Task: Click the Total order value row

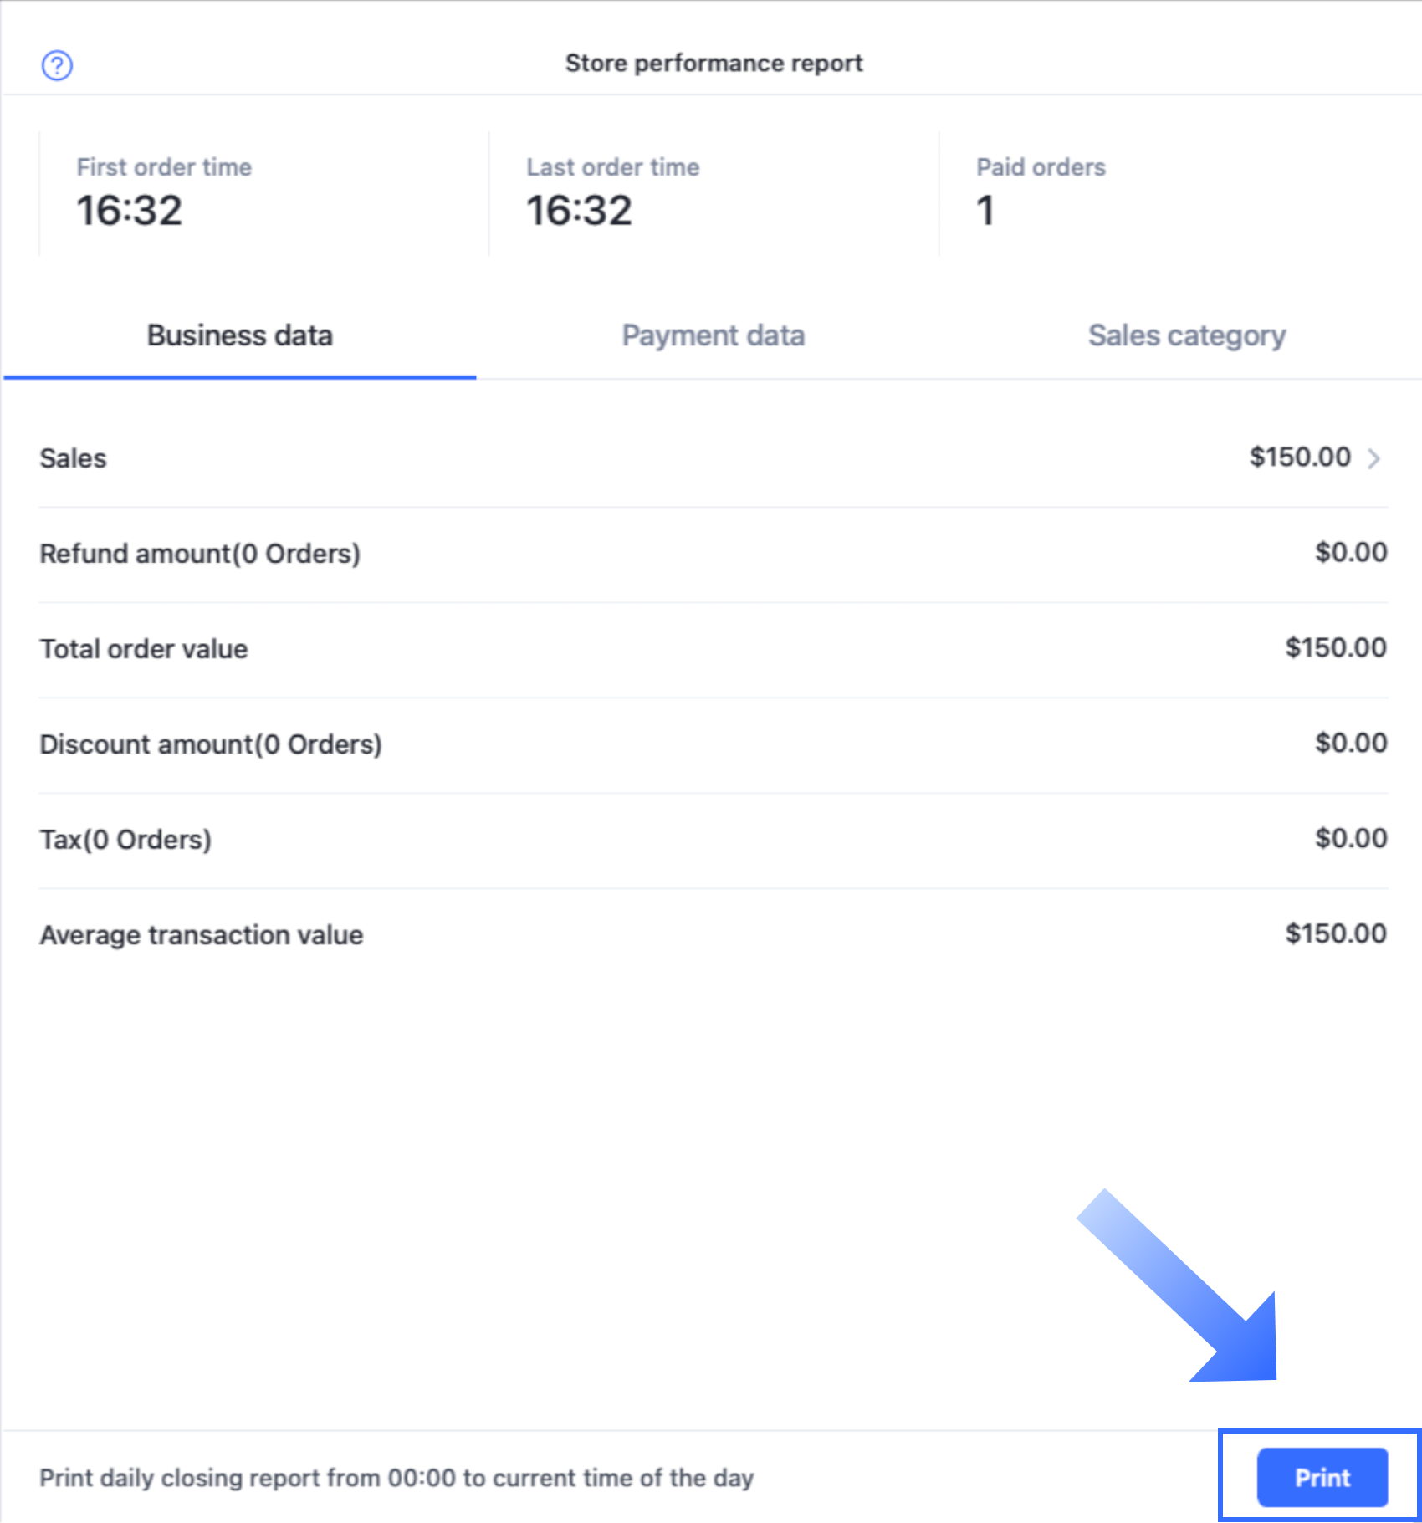Action: [711, 648]
